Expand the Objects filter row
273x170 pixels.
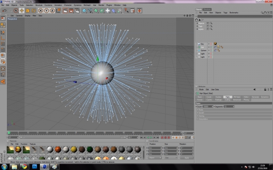pos(197,23)
